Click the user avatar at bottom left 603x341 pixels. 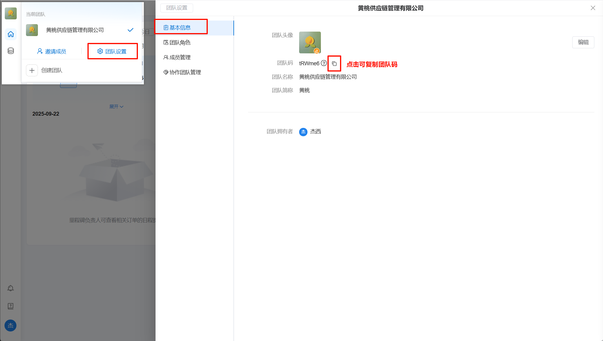point(10,325)
